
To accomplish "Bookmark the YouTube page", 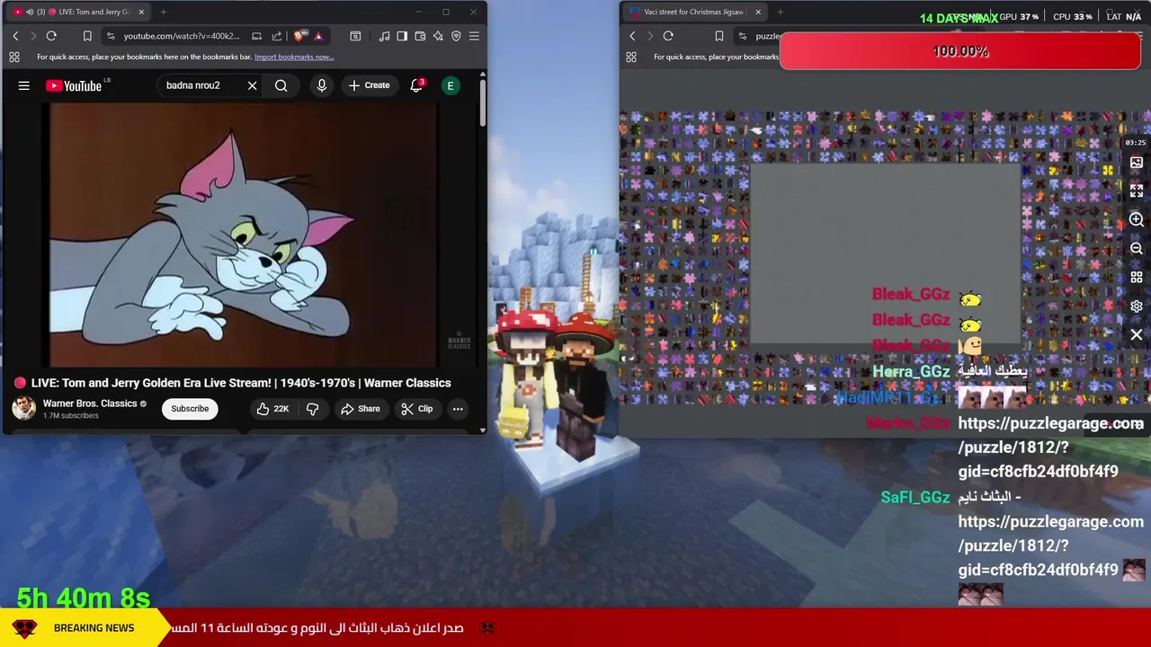I will click(87, 36).
